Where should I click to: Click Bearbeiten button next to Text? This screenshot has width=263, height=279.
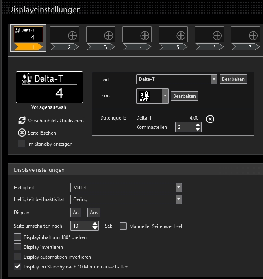[x=233, y=79]
